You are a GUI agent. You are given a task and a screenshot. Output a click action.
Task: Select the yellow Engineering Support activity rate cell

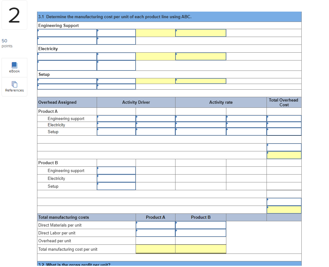point(201,33)
